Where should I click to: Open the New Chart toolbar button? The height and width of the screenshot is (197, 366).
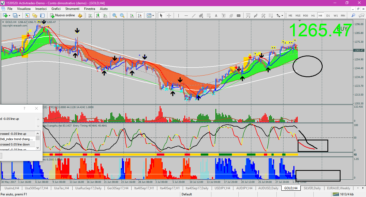point(5,15)
